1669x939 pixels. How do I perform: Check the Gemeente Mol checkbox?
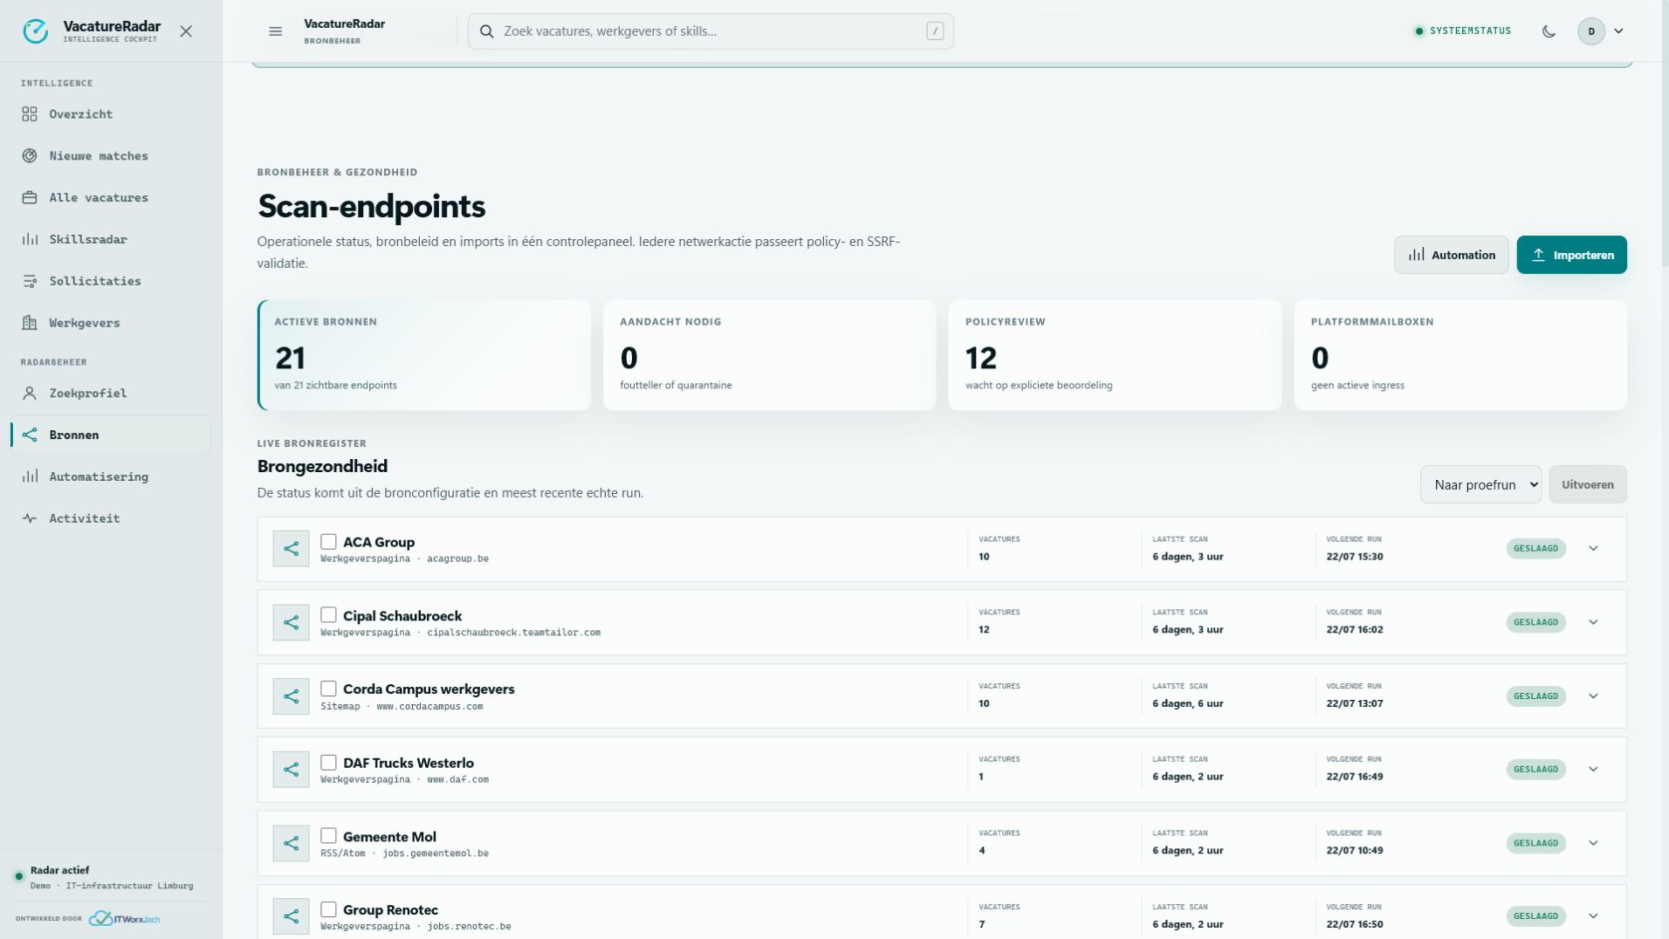[x=328, y=836]
